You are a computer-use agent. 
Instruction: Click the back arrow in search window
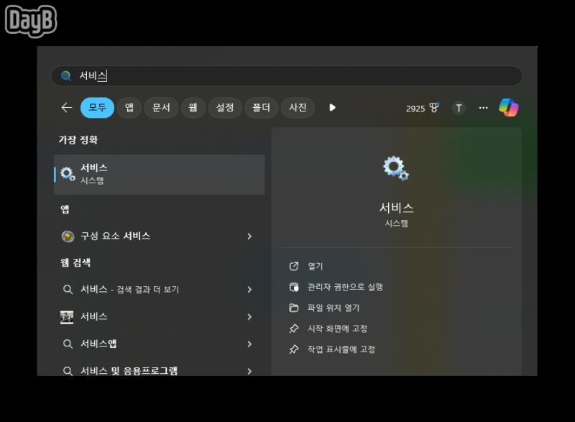[x=67, y=107]
